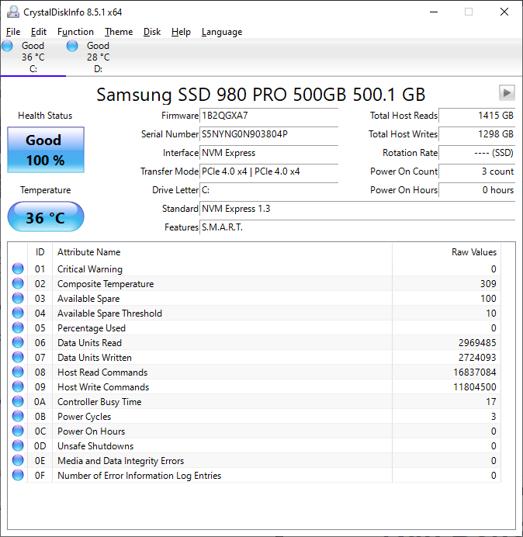Open the File menu
This screenshot has width=523, height=537.
(x=13, y=32)
